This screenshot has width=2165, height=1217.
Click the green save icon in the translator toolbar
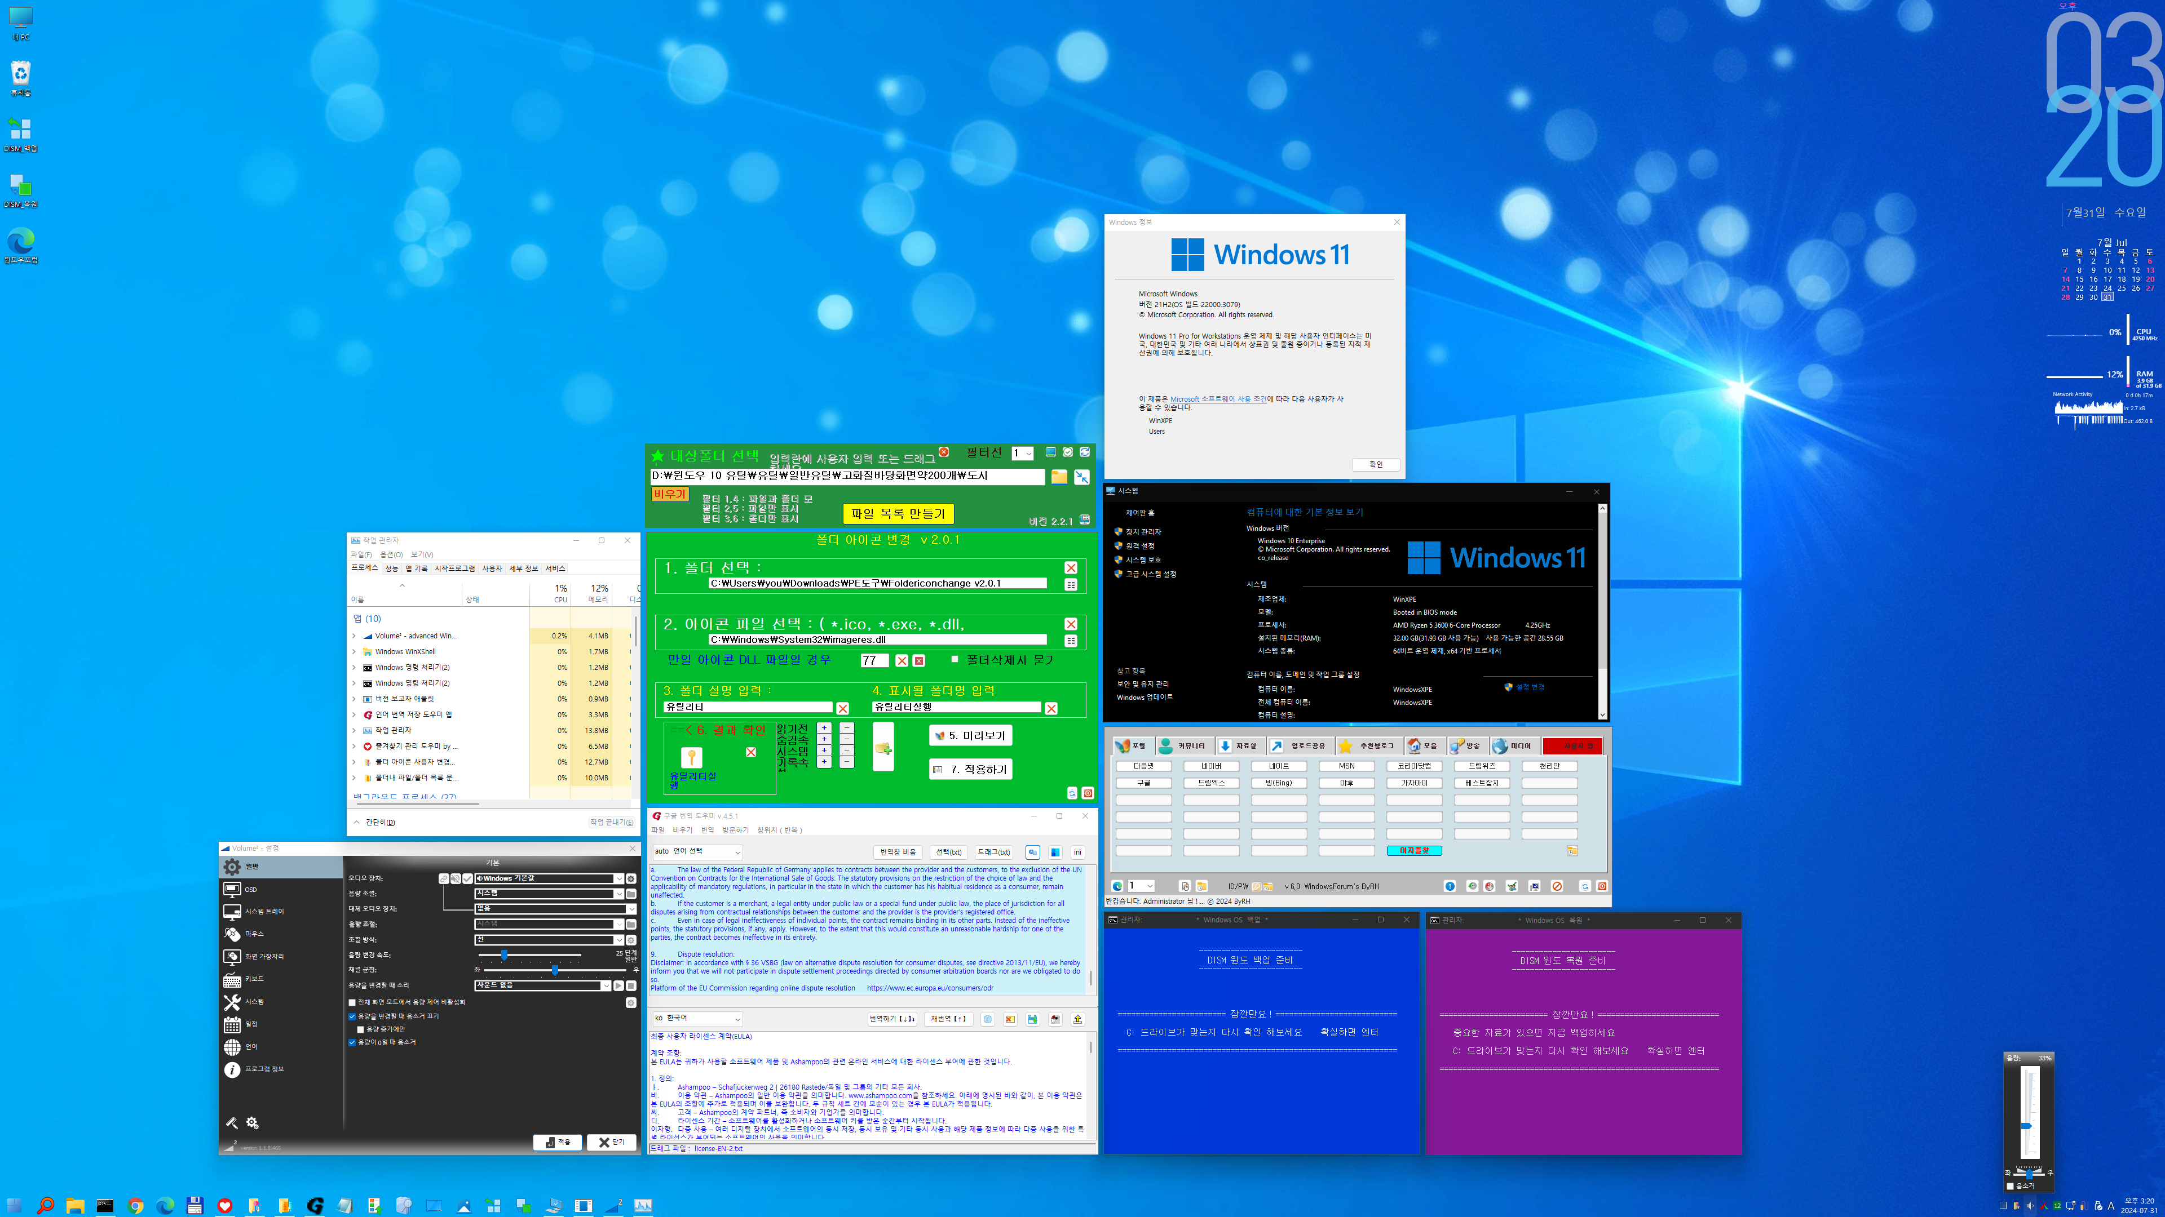1032,1019
